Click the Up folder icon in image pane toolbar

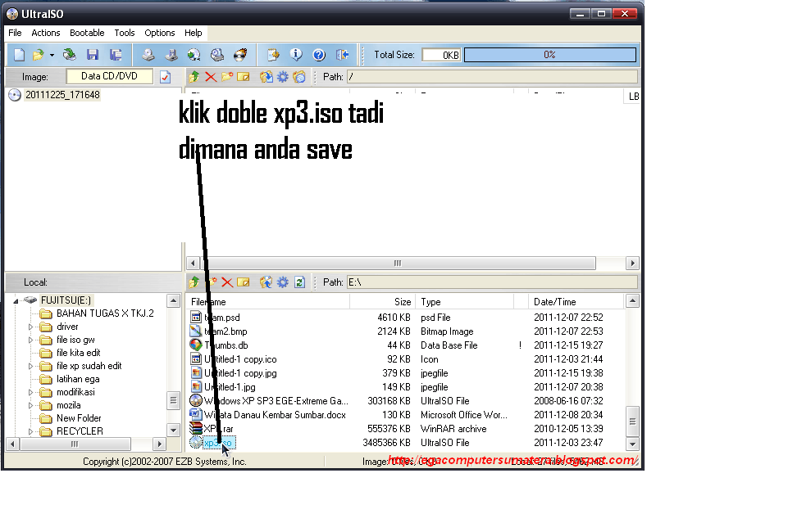coord(194,77)
